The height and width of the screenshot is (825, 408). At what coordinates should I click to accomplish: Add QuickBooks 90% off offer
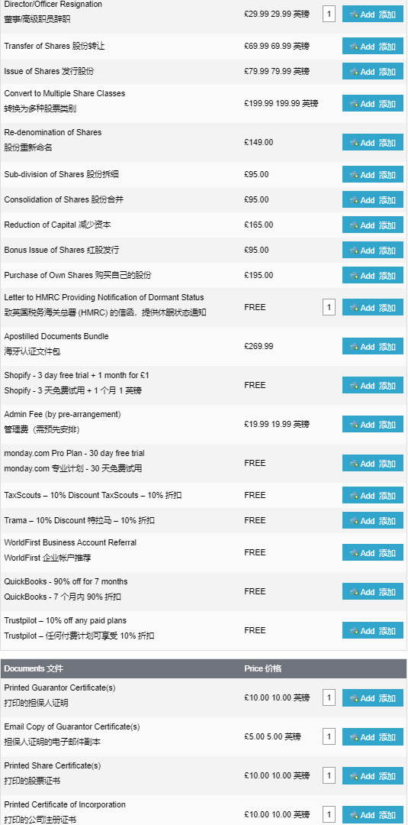click(x=373, y=591)
